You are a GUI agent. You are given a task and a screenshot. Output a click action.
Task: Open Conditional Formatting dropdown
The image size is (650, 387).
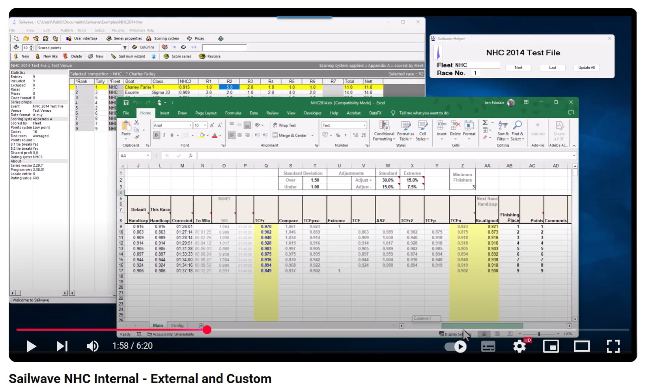(x=384, y=131)
